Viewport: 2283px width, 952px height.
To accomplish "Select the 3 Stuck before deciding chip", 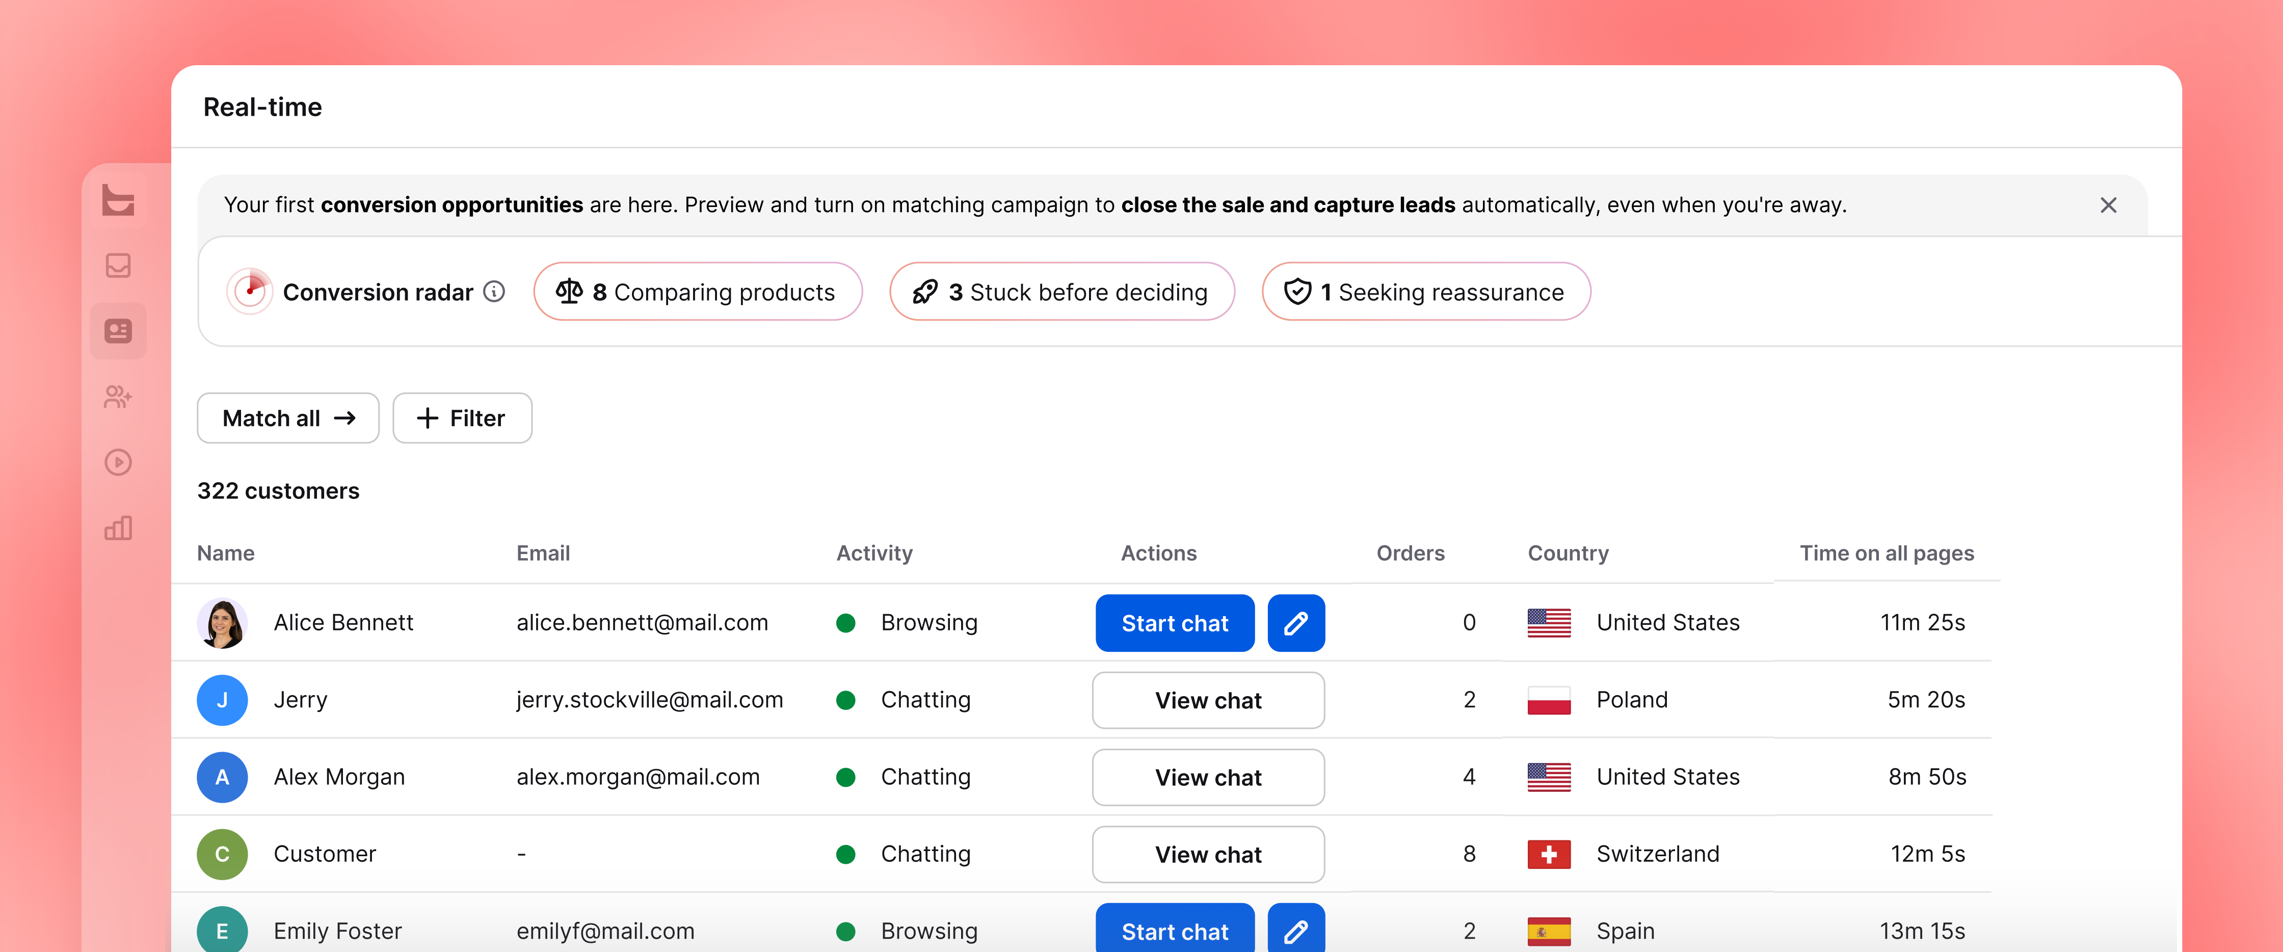I will click(x=1061, y=292).
